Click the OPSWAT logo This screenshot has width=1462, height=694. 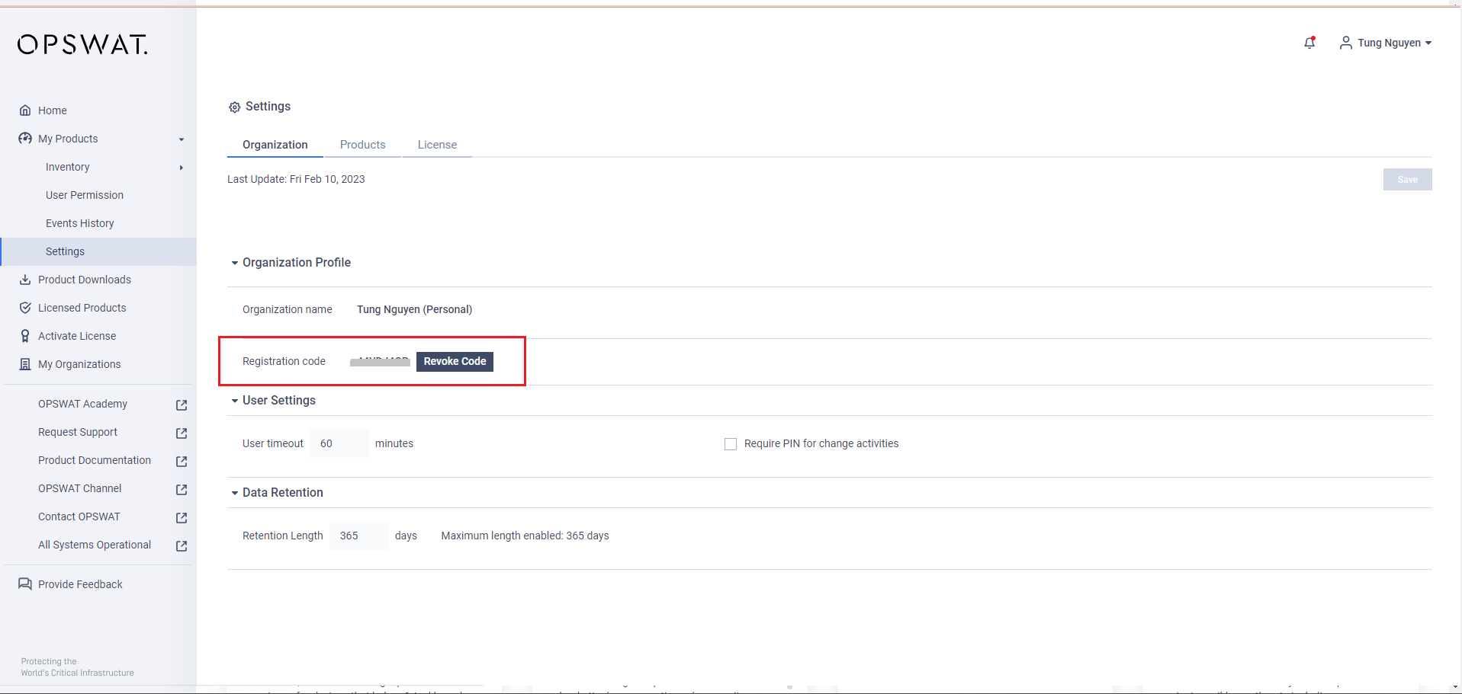point(82,45)
